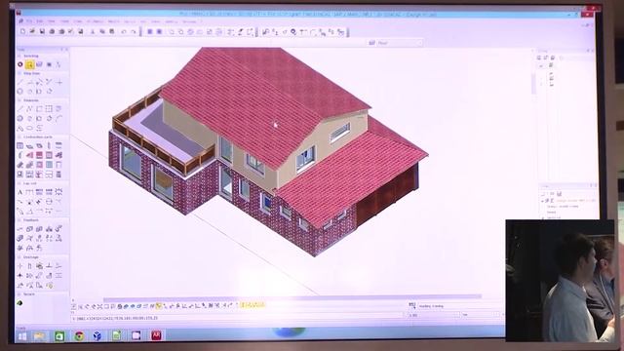
Task: Click the Save disk icon in the top toolbar
Action: [42, 31]
